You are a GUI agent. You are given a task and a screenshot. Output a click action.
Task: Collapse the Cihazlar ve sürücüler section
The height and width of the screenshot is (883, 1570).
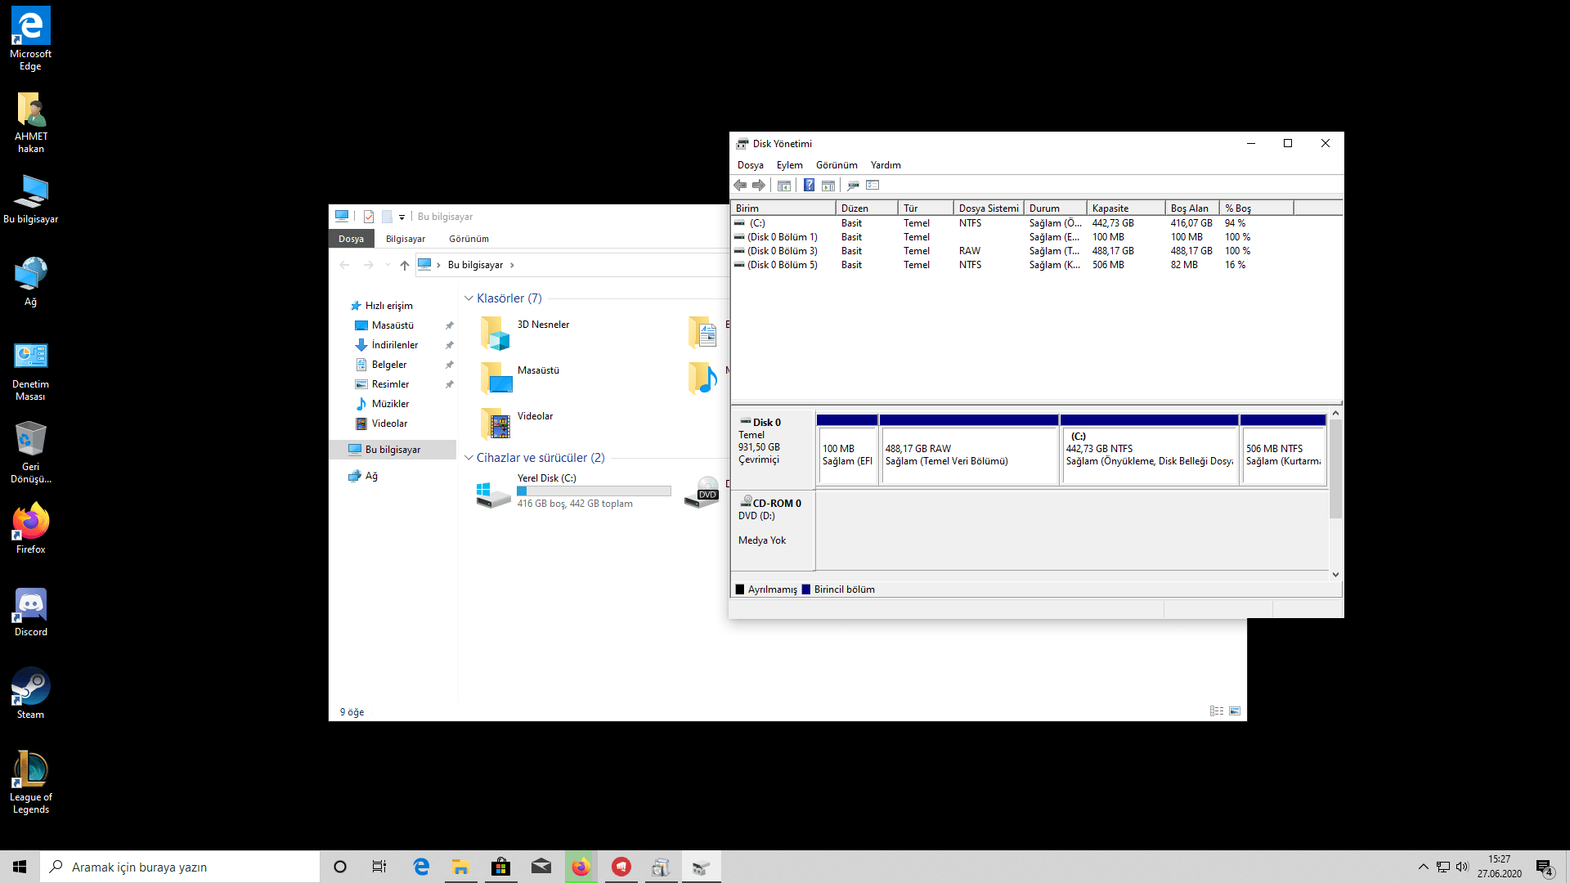tap(469, 458)
